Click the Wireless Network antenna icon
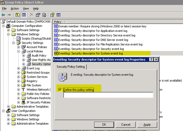Screen dimensions: 183x131 (23, 90)
